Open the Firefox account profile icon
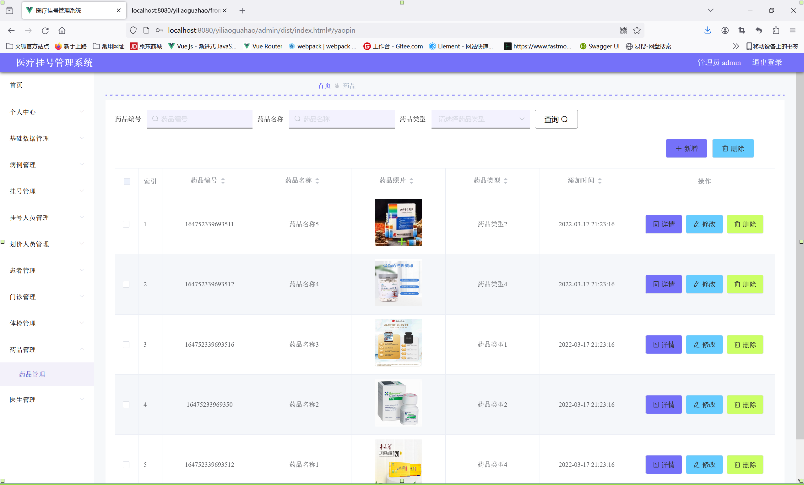 click(725, 30)
